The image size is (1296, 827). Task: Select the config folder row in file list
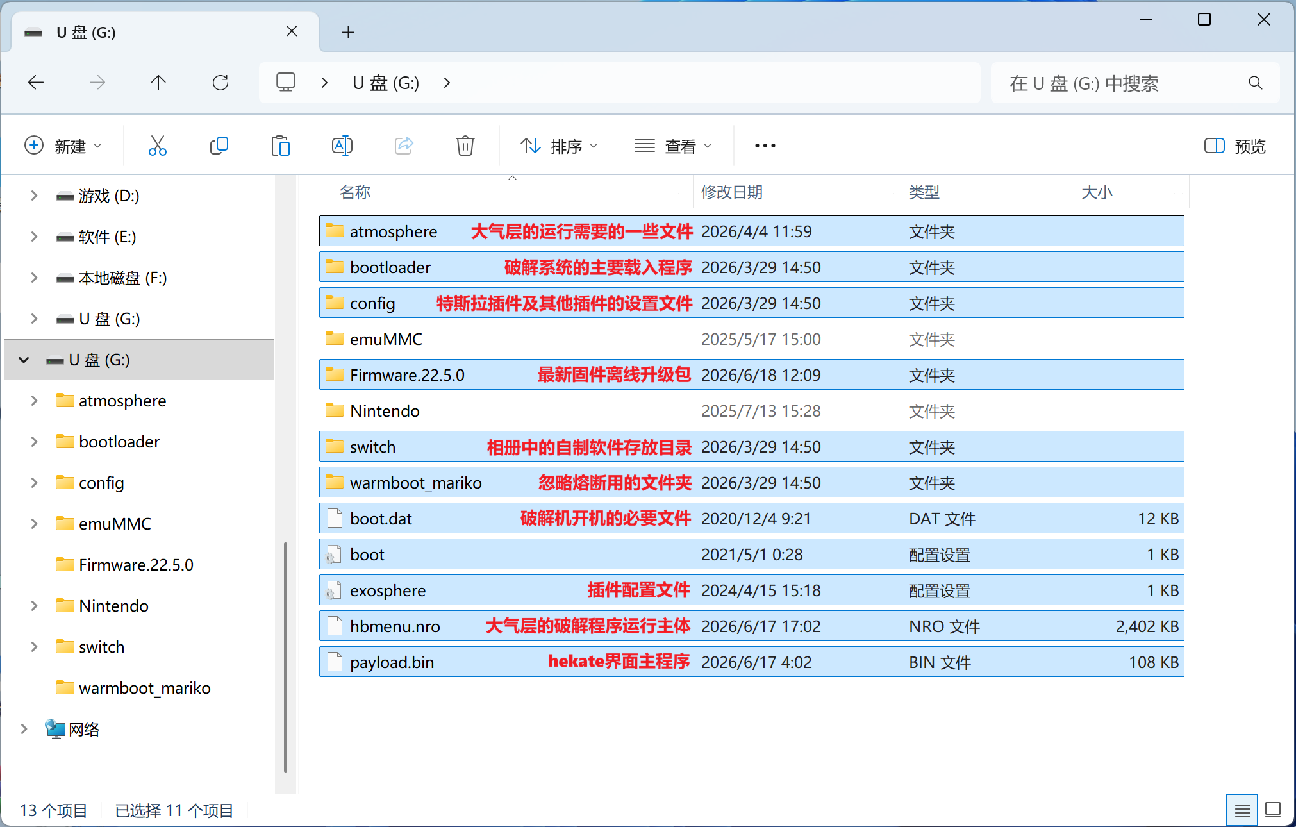[x=751, y=303]
